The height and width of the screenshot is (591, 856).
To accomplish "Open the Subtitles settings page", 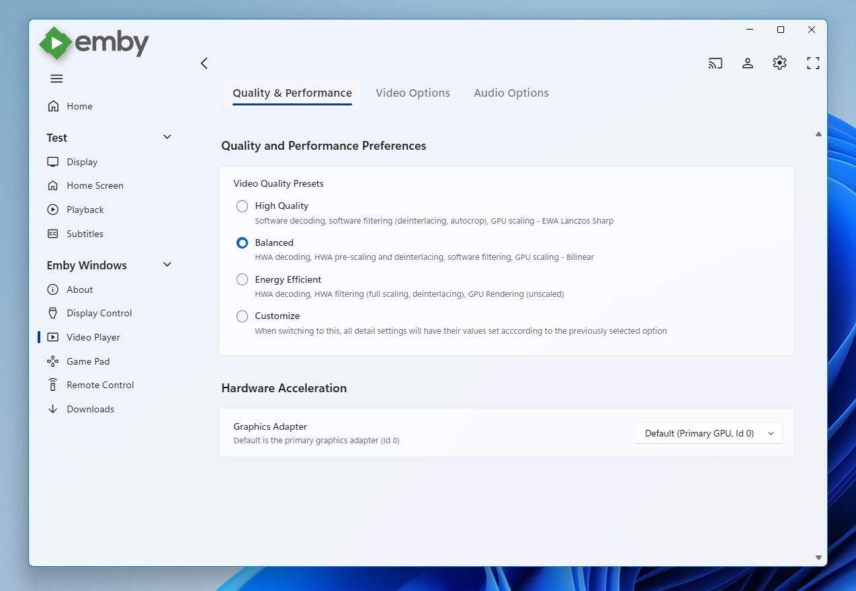I will coord(85,234).
